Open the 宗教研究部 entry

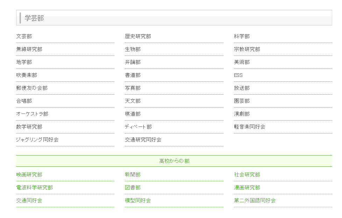(x=247, y=49)
